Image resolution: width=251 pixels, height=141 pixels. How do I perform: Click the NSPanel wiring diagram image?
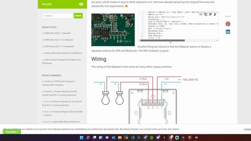[146, 99]
